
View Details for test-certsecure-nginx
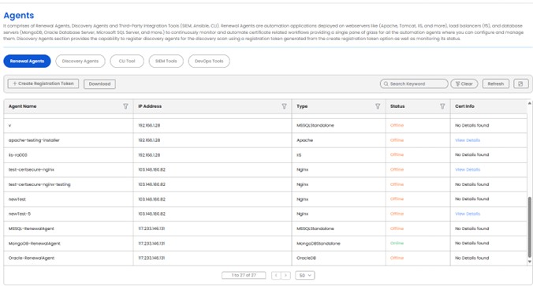[468, 169]
